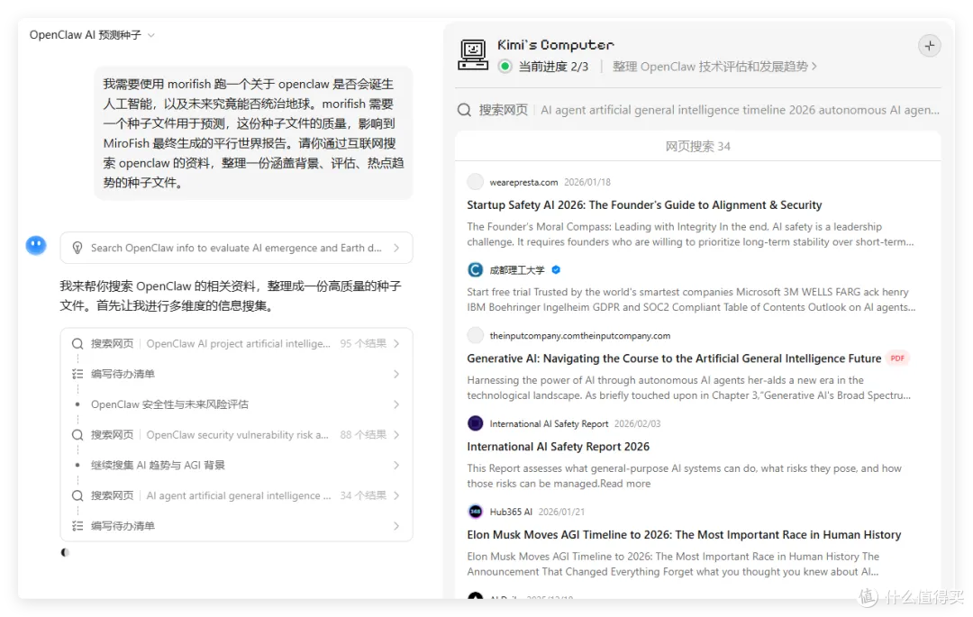The image size is (973, 617).
Task: Click the Hub365 AI source name
Action: [511, 512]
